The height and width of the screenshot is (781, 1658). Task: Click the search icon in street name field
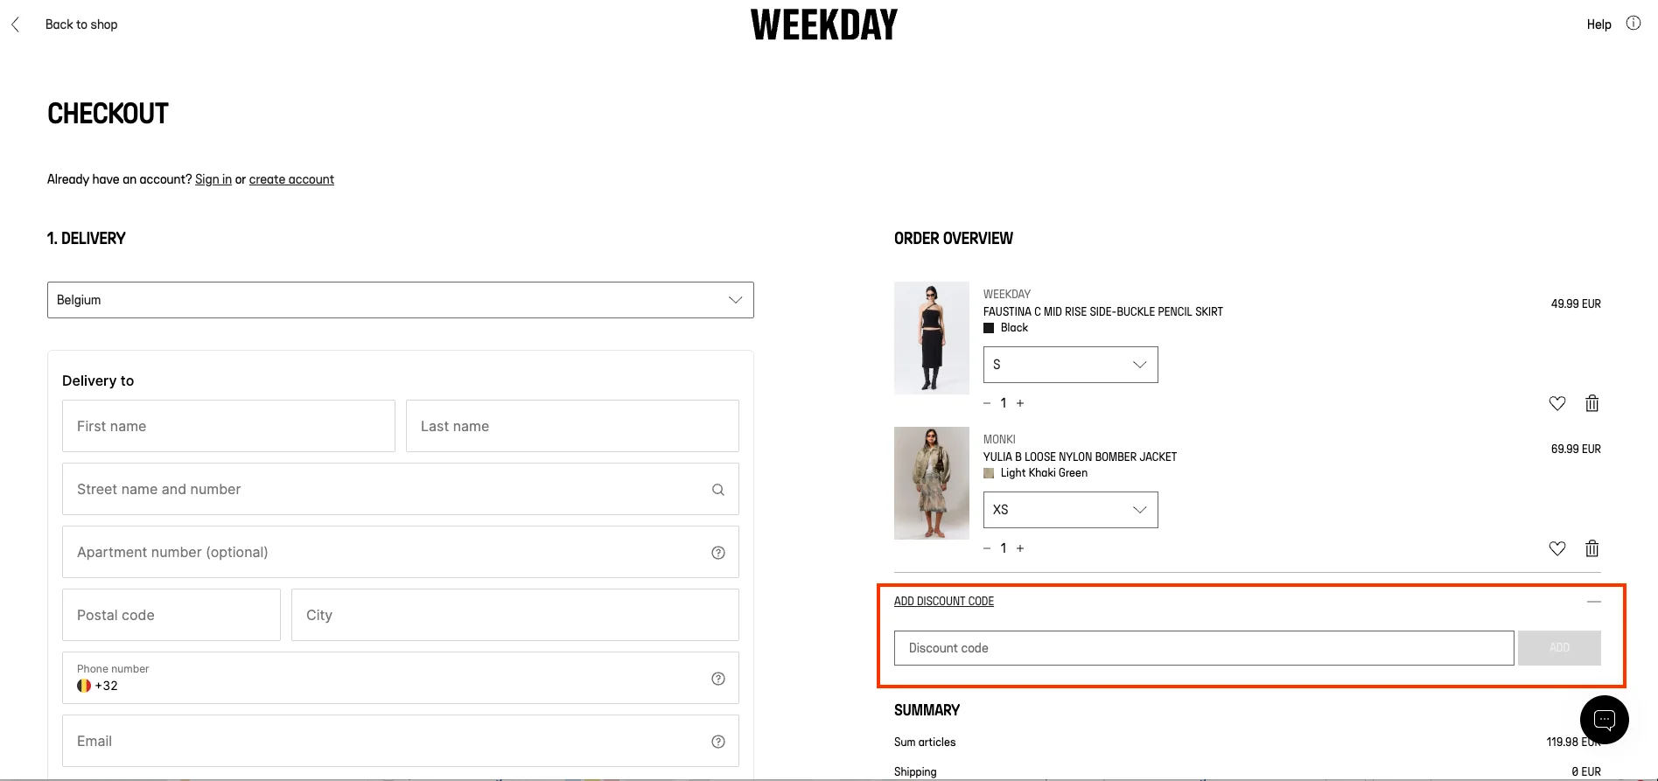(717, 489)
